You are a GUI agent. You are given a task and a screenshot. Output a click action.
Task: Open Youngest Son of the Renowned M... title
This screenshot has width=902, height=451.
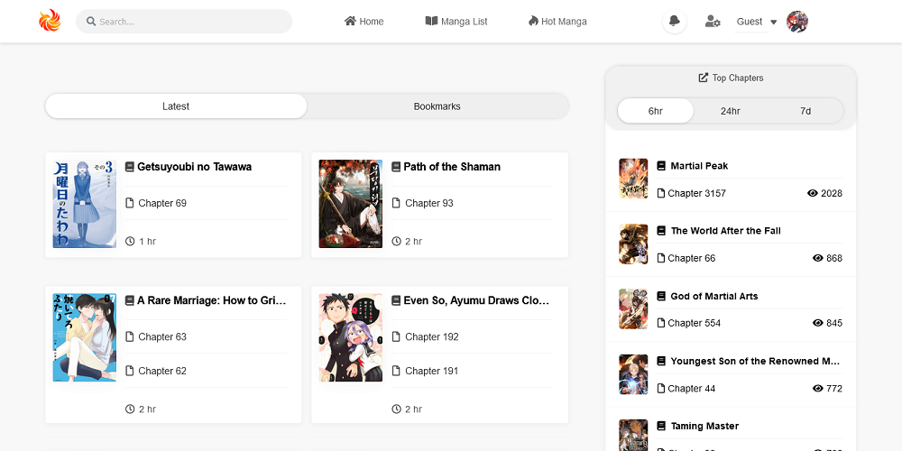coord(755,362)
